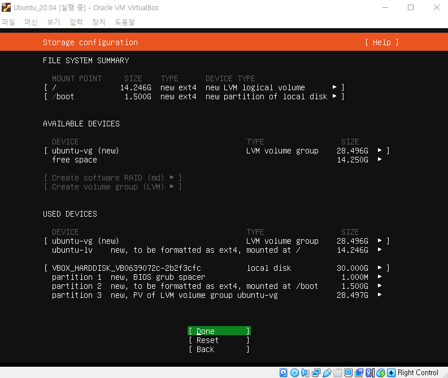Expand the partition 2 row arrow
The image size is (448, 378).
point(380,286)
